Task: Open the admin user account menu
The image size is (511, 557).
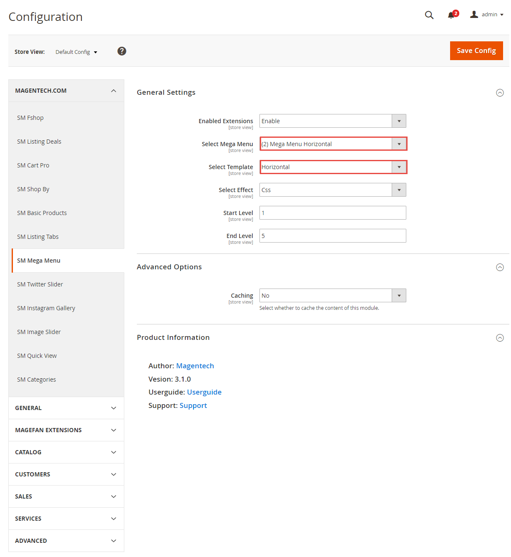Action: click(x=487, y=15)
